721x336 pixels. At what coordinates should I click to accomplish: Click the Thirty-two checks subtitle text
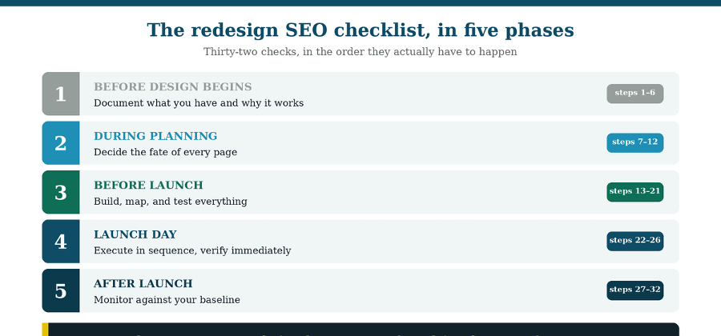pos(360,51)
